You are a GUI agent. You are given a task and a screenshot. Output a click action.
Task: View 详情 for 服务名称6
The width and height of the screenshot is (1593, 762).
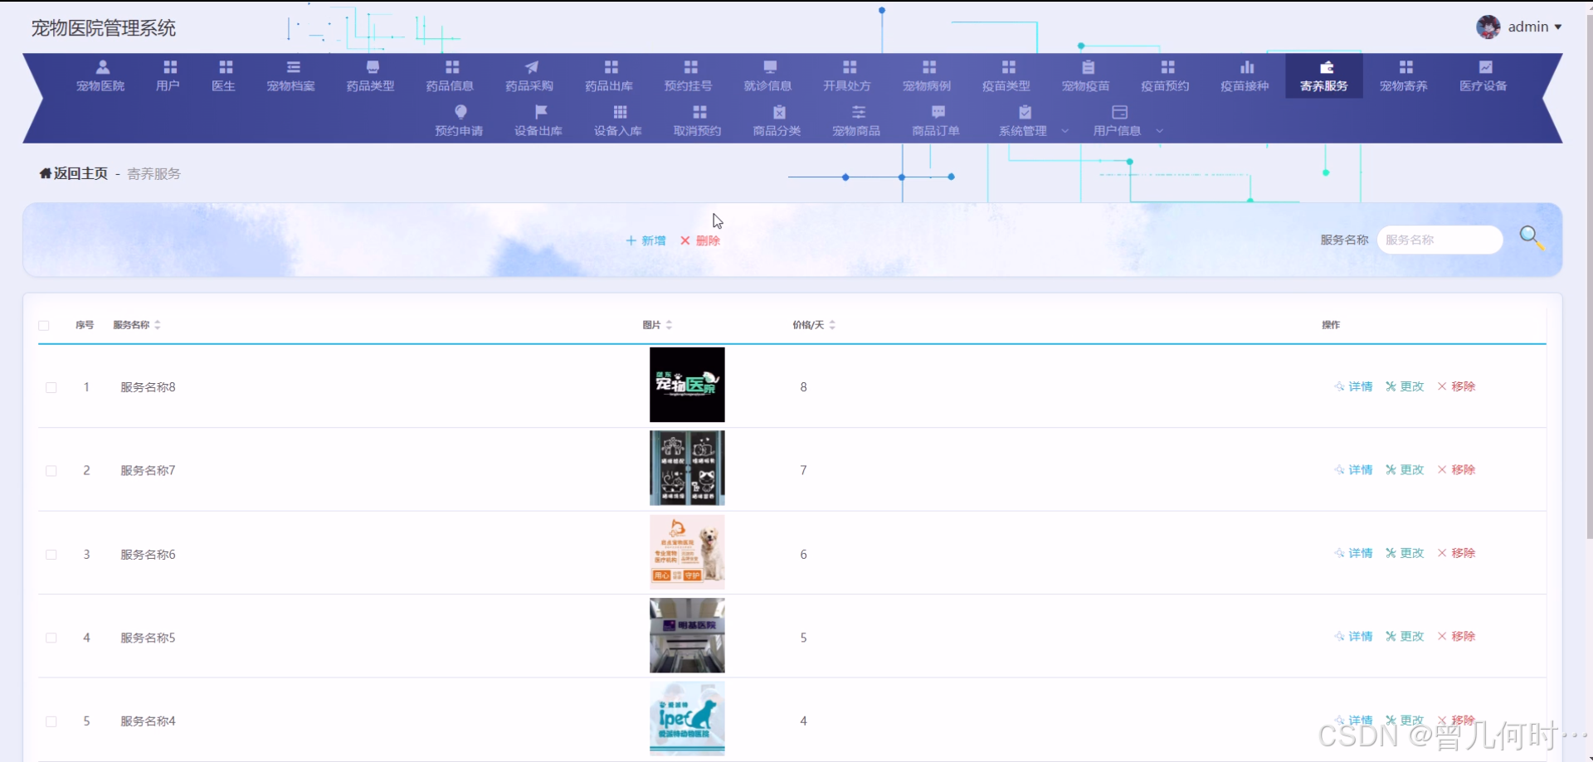point(1354,553)
